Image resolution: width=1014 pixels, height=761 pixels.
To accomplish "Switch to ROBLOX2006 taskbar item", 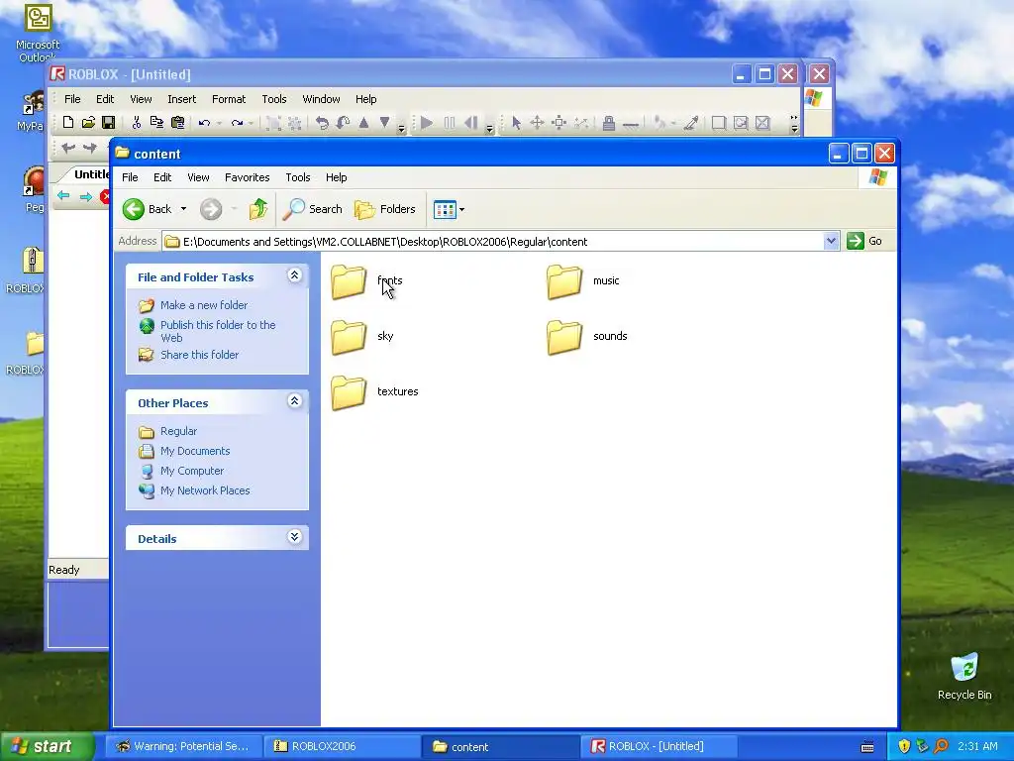I will click(x=342, y=746).
